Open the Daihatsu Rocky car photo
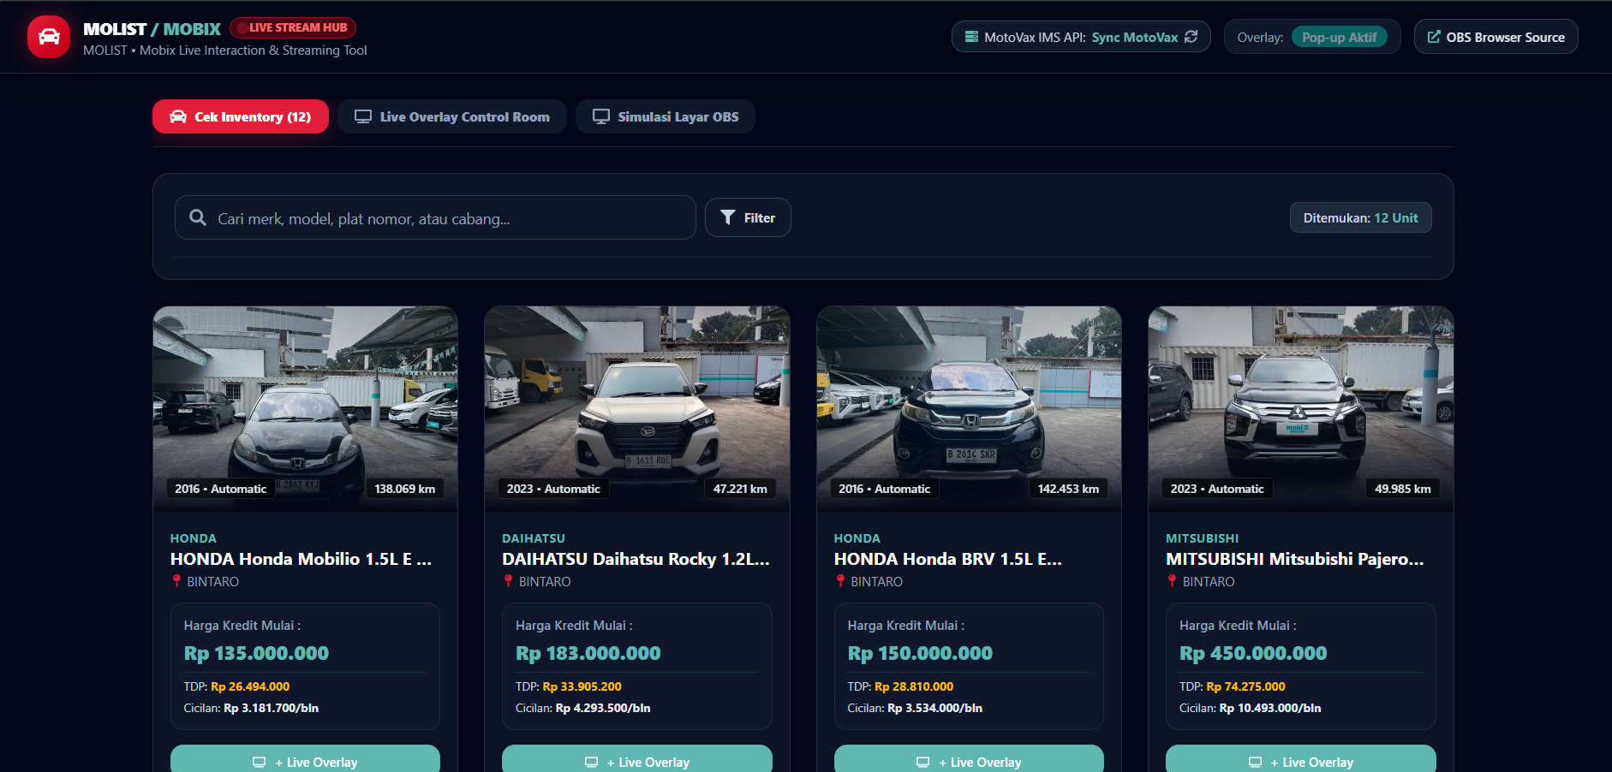The width and height of the screenshot is (1612, 772). coord(637,408)
